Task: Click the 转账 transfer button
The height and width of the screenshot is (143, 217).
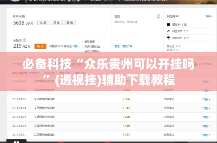Action: coord(70,22)
